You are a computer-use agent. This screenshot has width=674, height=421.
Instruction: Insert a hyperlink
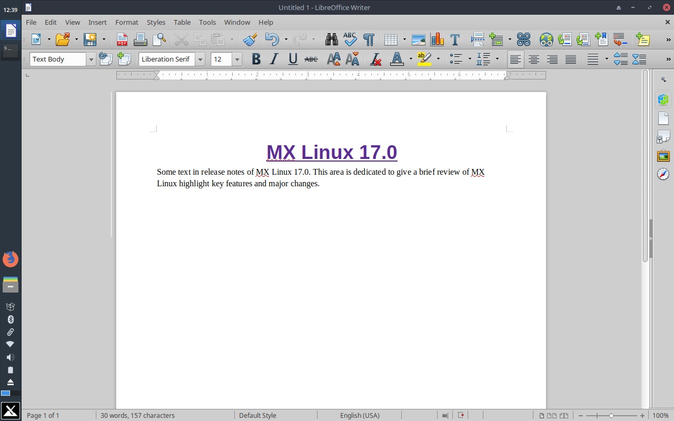click(x=546, y=39)
